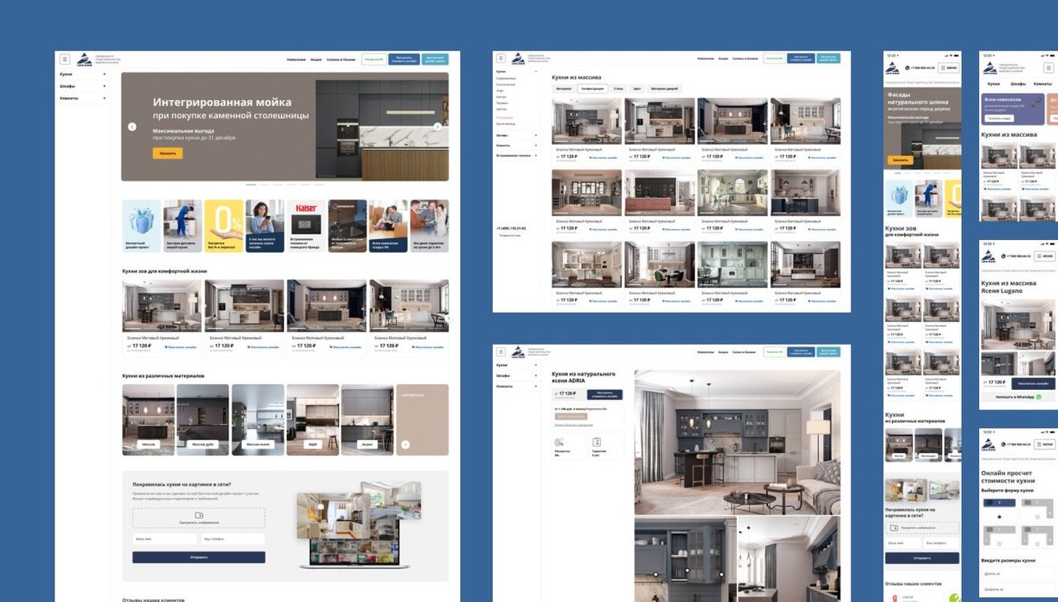Collapse Кухни in the catalog page sidebar
Screen dimensions: 1058x602
pos(536,72)
